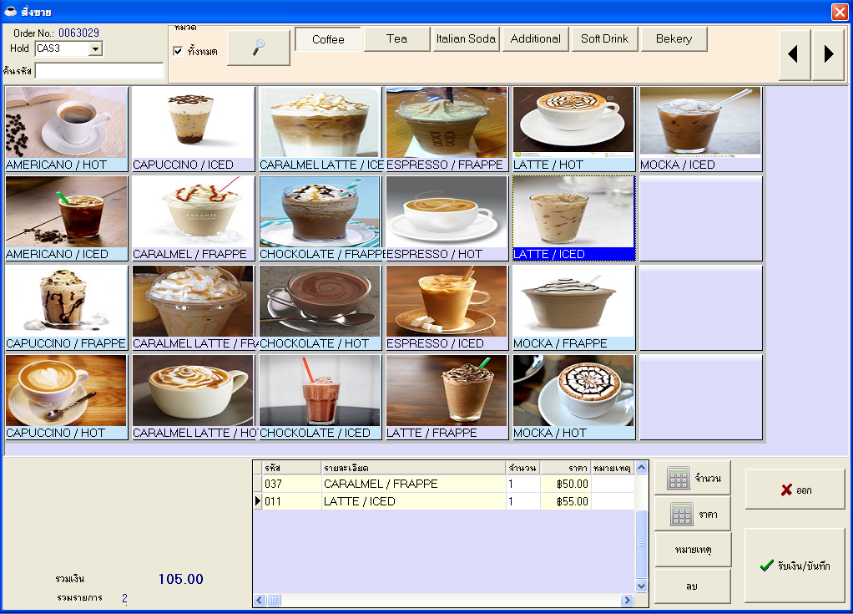The height and width of the screenshot is (614, 853).
Task: Add CAPUCCINO / FRAPPE to the order
Action: click(x=67, y=307)
